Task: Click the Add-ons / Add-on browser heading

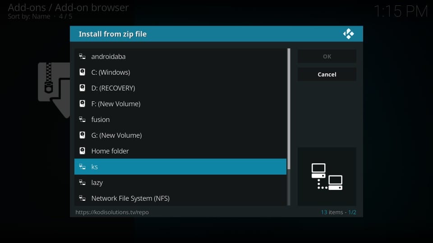Action: [68, 8]
